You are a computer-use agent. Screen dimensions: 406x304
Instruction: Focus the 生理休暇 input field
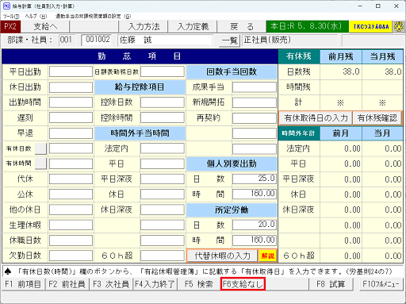click(x=71, y=225)
